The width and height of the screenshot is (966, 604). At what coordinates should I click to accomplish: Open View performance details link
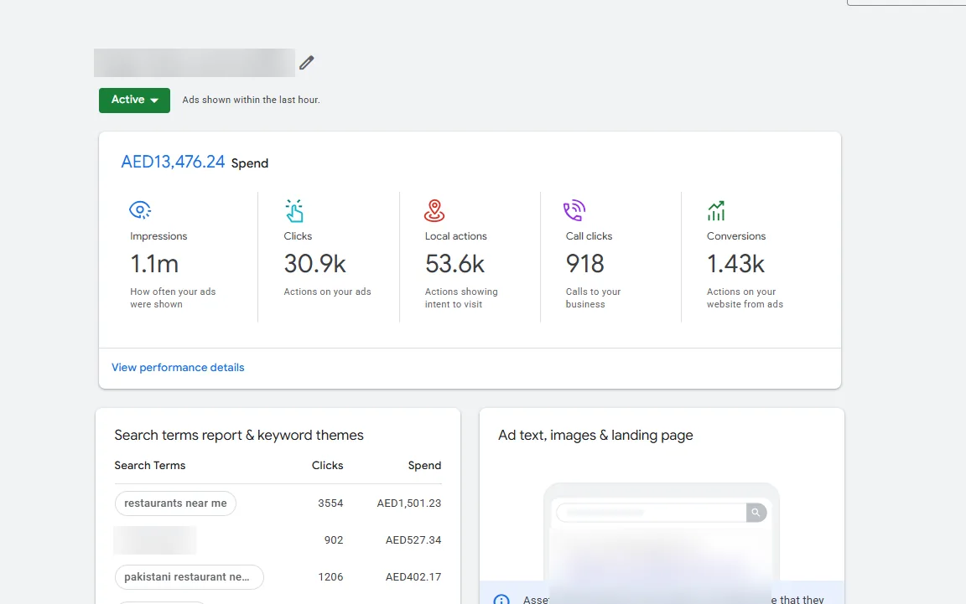[x=178, y=368]
